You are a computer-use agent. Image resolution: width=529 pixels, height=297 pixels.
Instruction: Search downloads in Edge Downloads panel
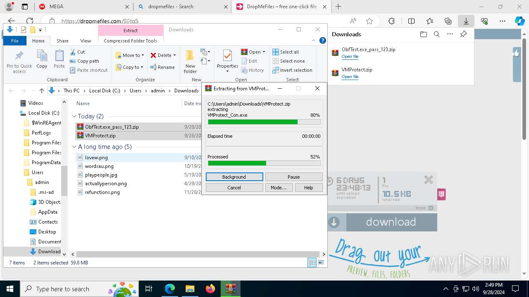(x=436, y=34)
